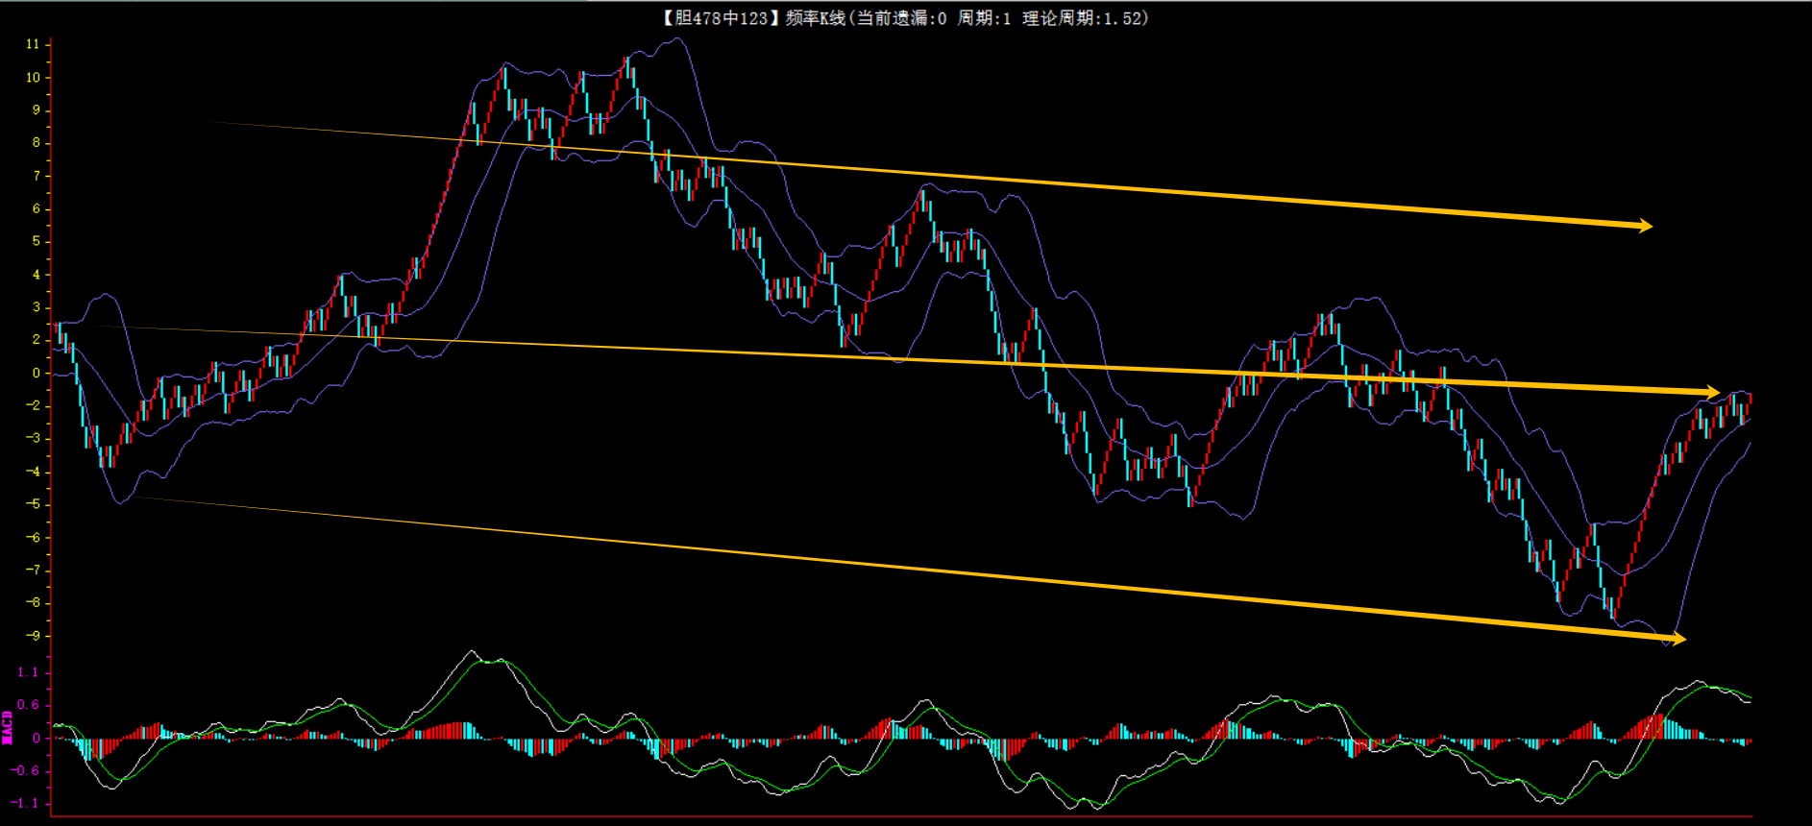
Task: Select the -3 label on the price axis
Action: click(x=34, y=439)
